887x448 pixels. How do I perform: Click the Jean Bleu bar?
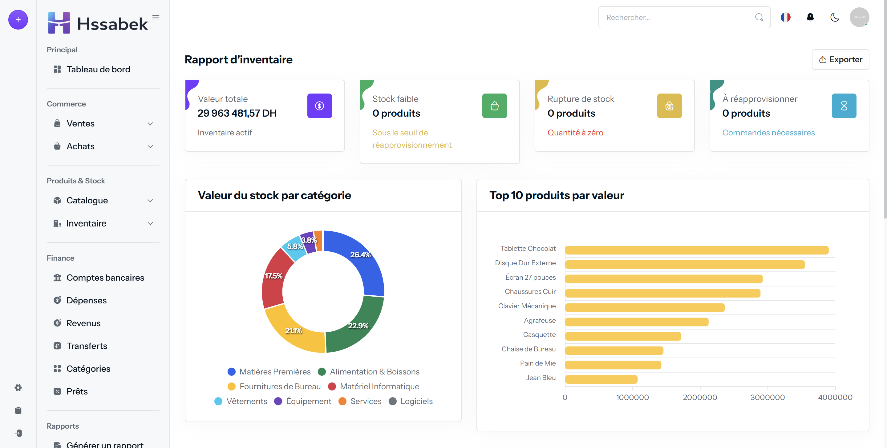[x=601, y=379]
